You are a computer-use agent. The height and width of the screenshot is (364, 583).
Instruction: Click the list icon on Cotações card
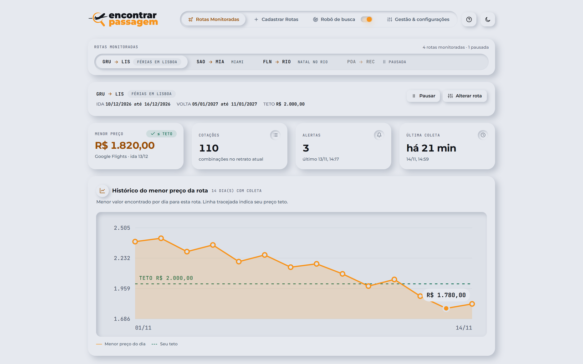[x=275, y=135]
